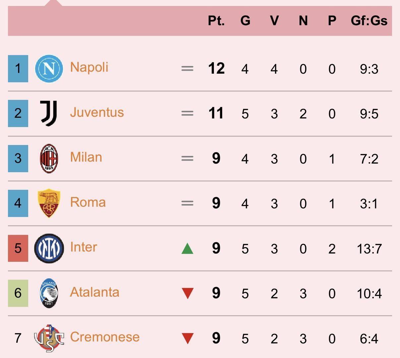400x358 pixels.
Task: Follow the Cremonese team name link
Action: (105, 337)
